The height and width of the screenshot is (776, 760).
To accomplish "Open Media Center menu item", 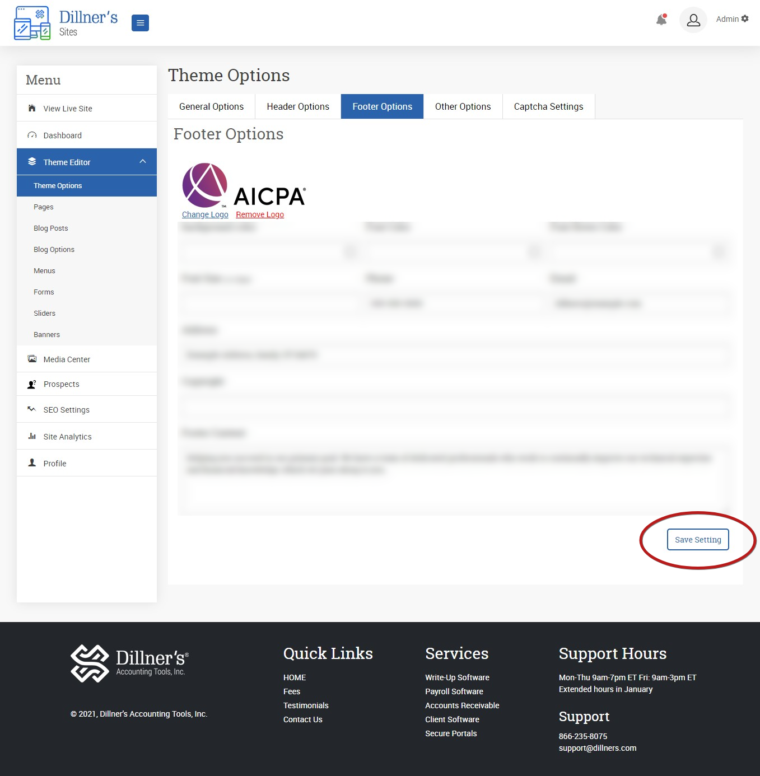I will (x=87, y=359).
